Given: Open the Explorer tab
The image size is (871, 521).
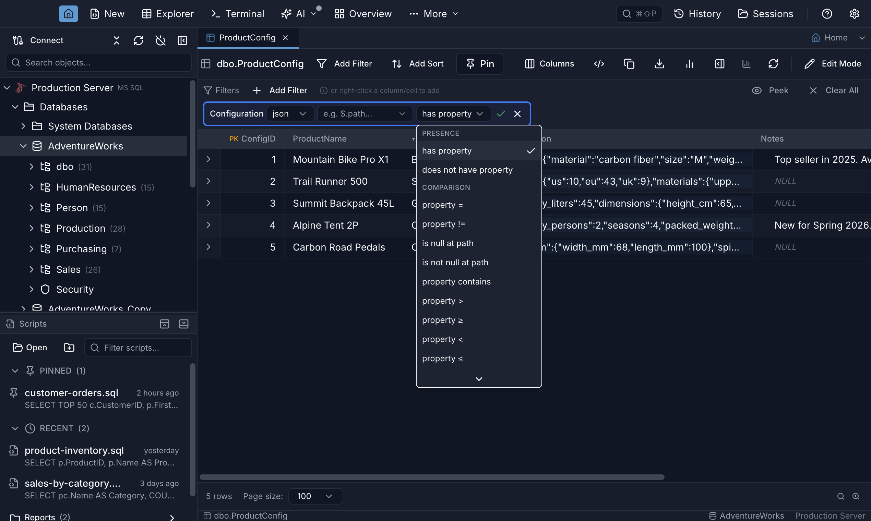Looking at the screenshot, I should 168,14.
